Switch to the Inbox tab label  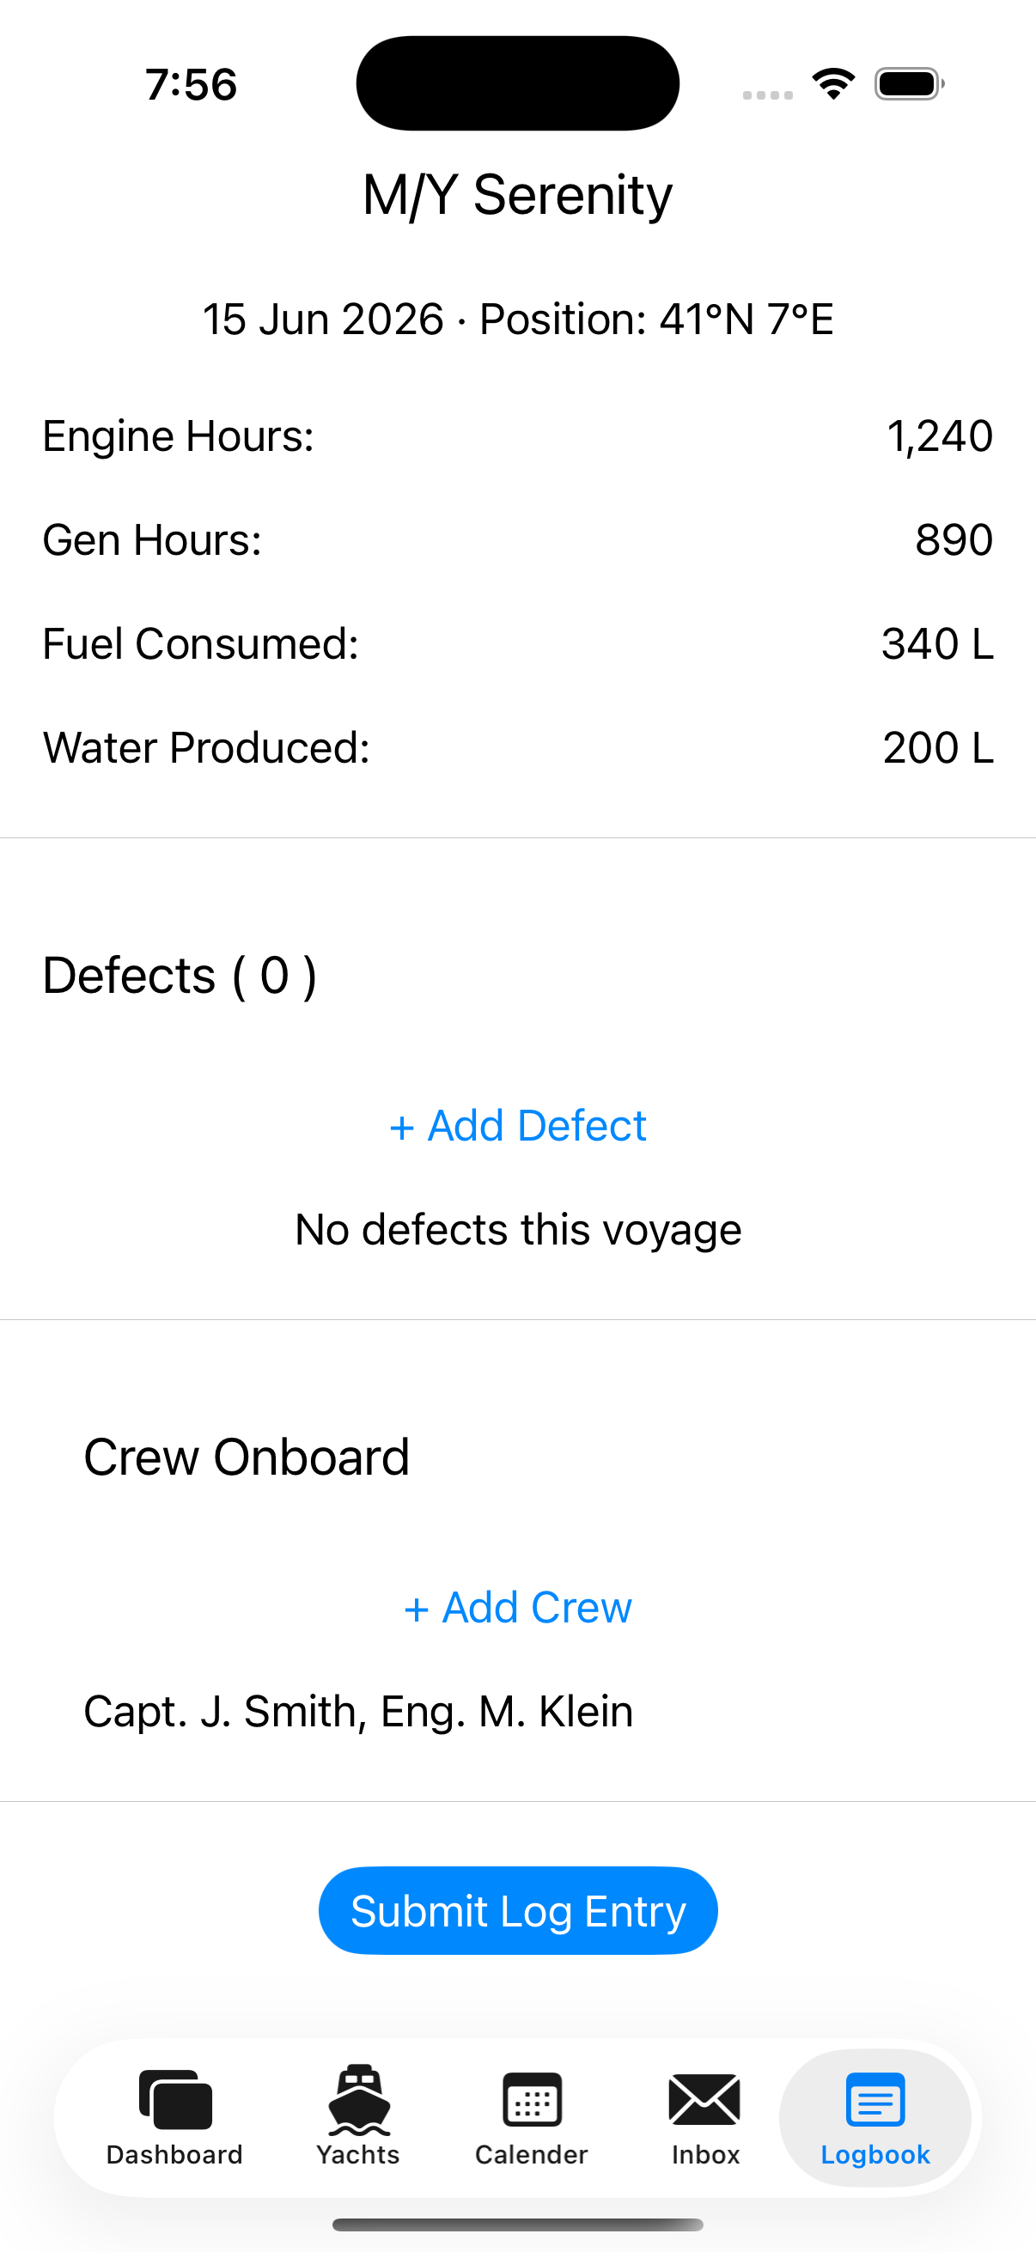point(705,2155)
